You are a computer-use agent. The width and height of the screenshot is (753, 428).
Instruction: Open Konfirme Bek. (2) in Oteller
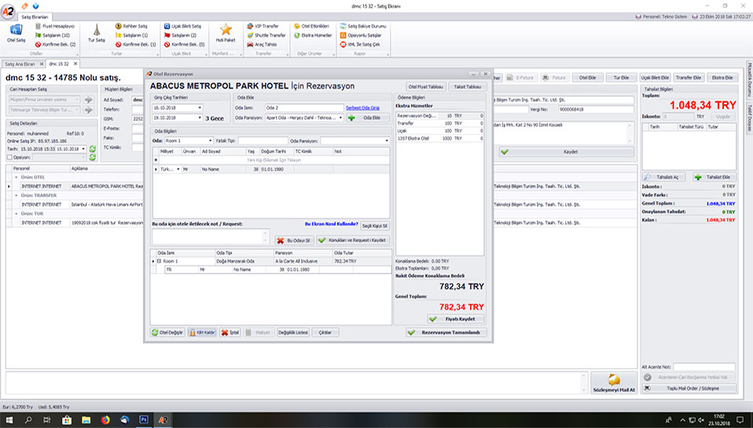[55, 44]
